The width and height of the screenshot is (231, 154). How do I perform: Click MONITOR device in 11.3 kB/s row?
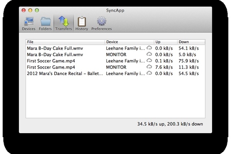(116, 67)
